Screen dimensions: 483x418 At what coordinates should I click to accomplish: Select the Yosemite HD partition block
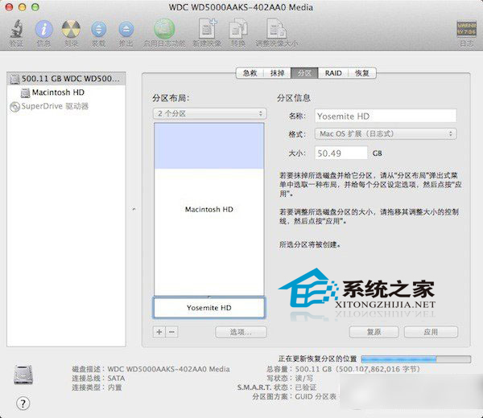209,307
